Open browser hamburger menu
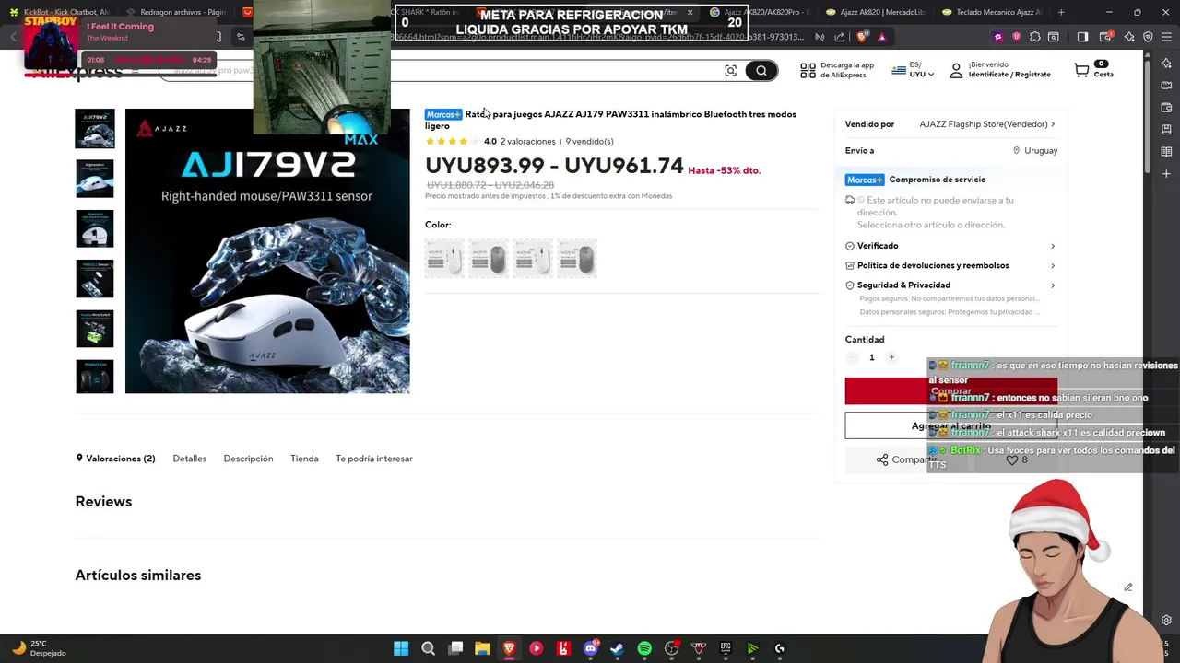 click(1167, 37)
